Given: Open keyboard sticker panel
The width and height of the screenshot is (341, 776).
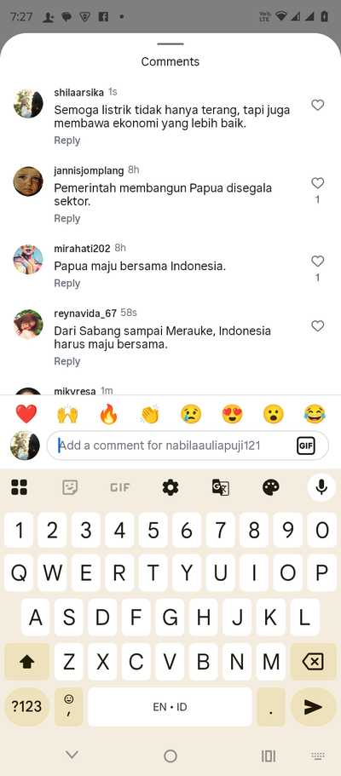Looking at the screenshot, I should [70, 488].
